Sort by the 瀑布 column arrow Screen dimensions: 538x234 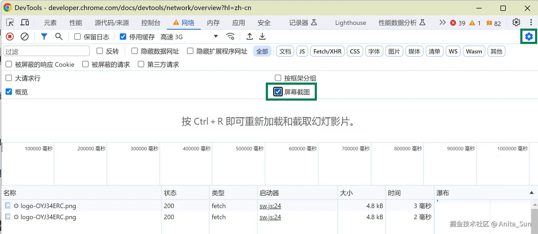coord(531,193)
